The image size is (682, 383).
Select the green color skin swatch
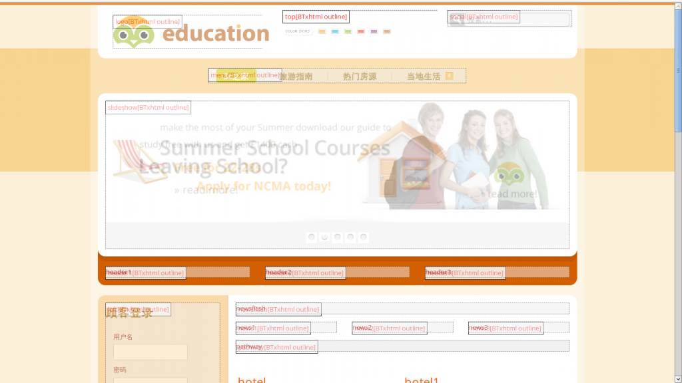pyautogui.click(x=348, y=31)
